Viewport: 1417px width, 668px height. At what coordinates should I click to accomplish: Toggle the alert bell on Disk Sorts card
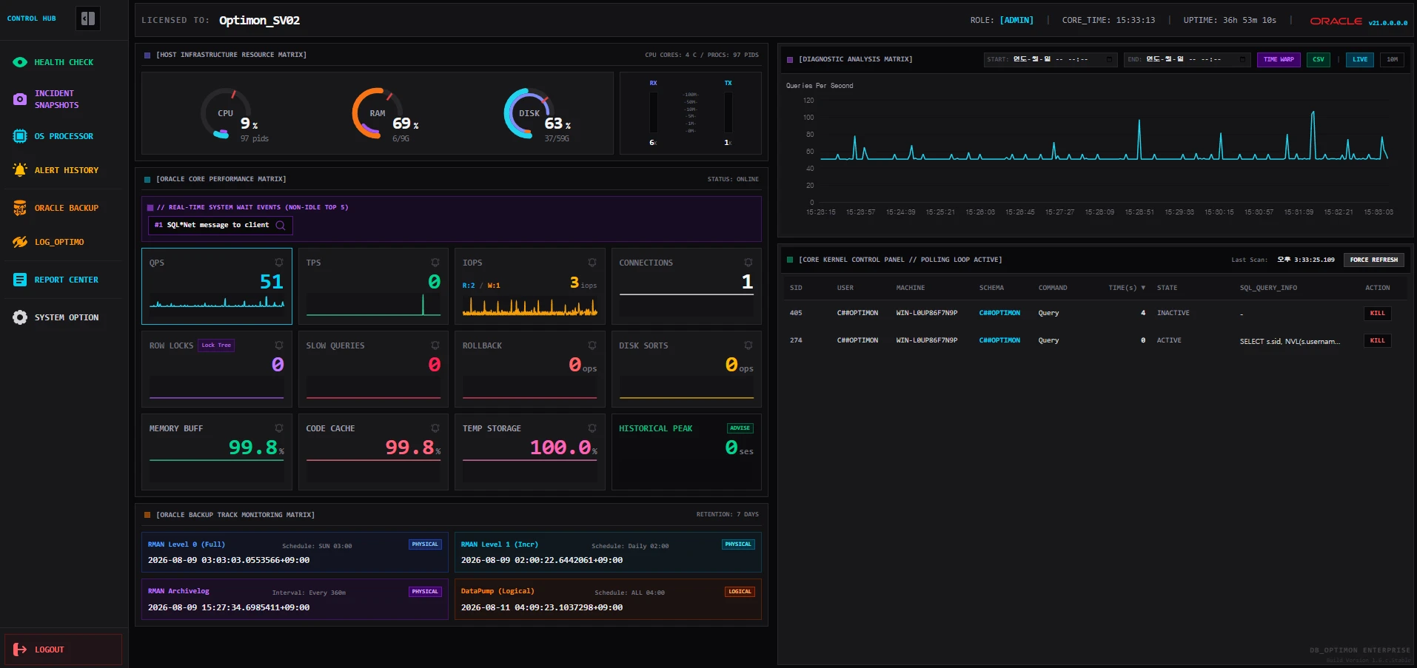748,345
